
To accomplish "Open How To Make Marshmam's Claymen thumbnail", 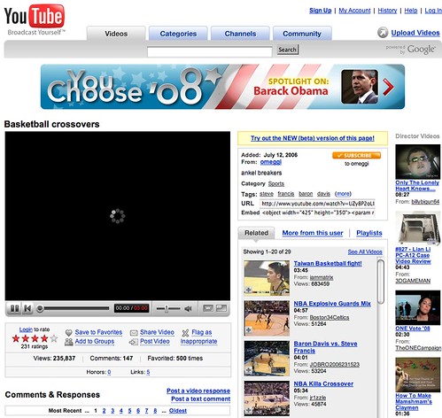I will (x=418, y=375).
